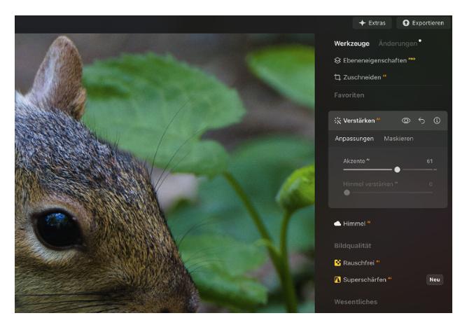Screen dimensions: 467x332
Task: Select the Maskieren sub-tab
Action: point(398,139)
